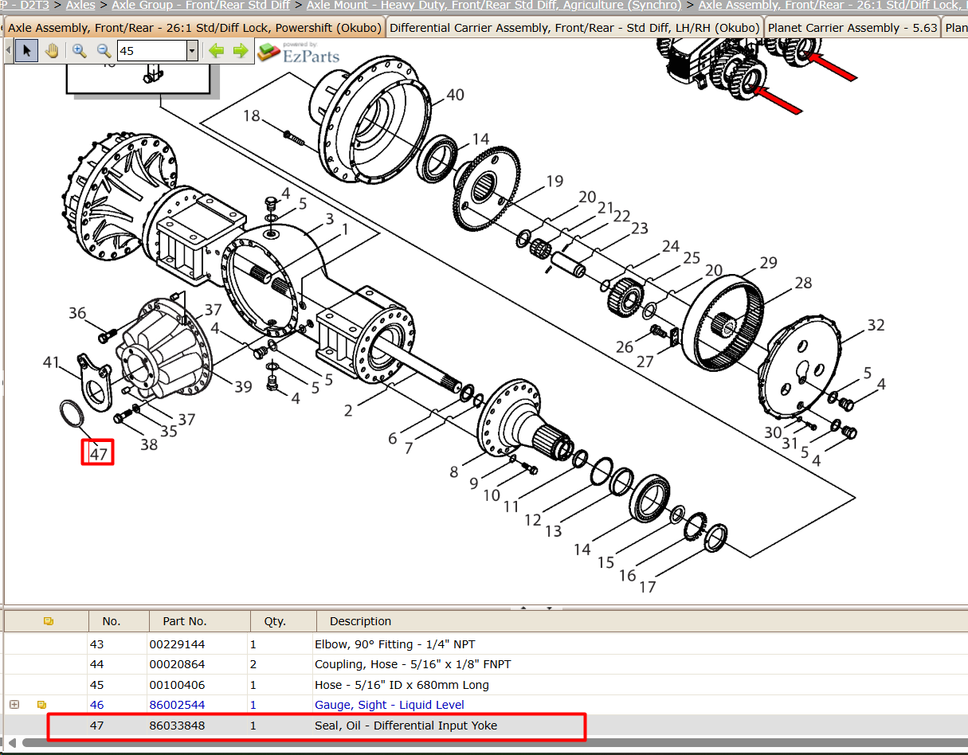Select row Hose - 5/16" ID x 680mm Long

coord(486,685)
